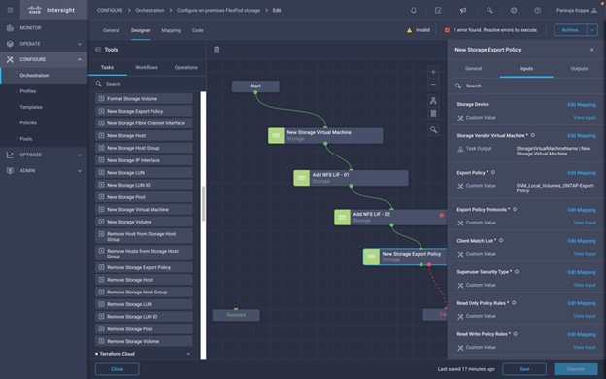This screenshot has height=379, width=606.
Task: Click the info icon beside Storage Vendor Virtual Machine
Action: [x=533, y=135]
